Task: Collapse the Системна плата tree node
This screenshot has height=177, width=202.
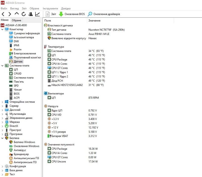Action: (x=2, y=66)
